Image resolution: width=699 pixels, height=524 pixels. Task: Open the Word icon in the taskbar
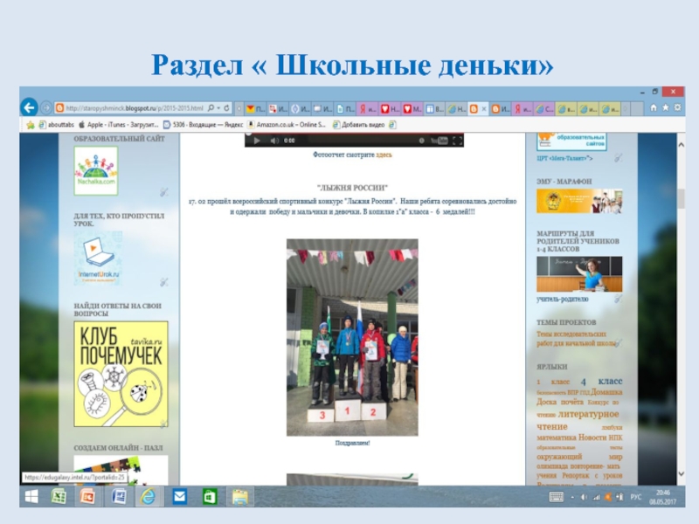118,496
